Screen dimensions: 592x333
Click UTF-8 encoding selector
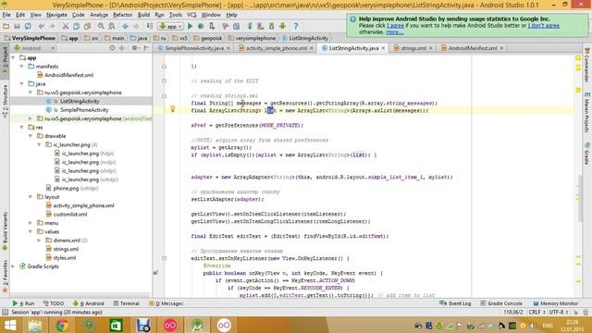pyautogui.click(x=559, y=313)
